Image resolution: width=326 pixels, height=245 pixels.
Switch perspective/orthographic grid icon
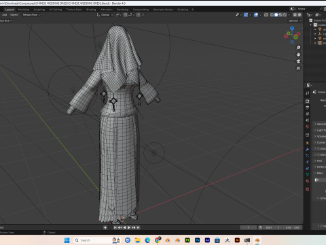point(298,68)
